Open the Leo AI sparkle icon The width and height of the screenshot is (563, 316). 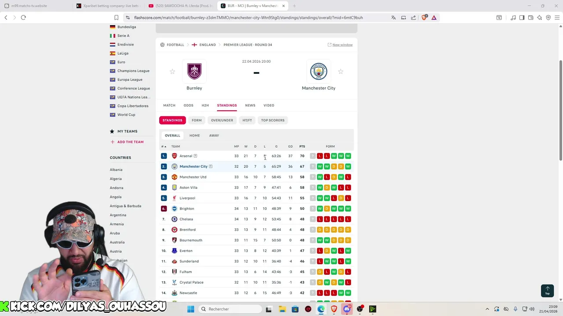coord(539,18)
